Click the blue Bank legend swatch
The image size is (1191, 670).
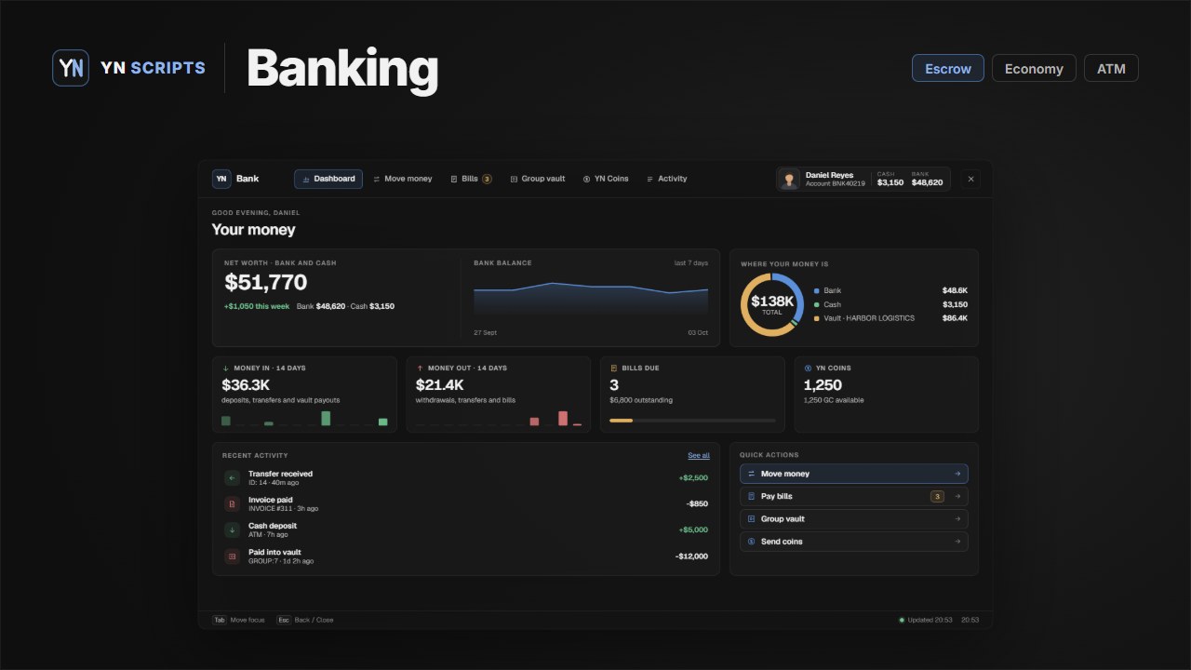tap(816, 290)
